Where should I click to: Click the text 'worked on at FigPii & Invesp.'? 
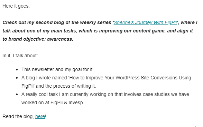click(53, 102)
